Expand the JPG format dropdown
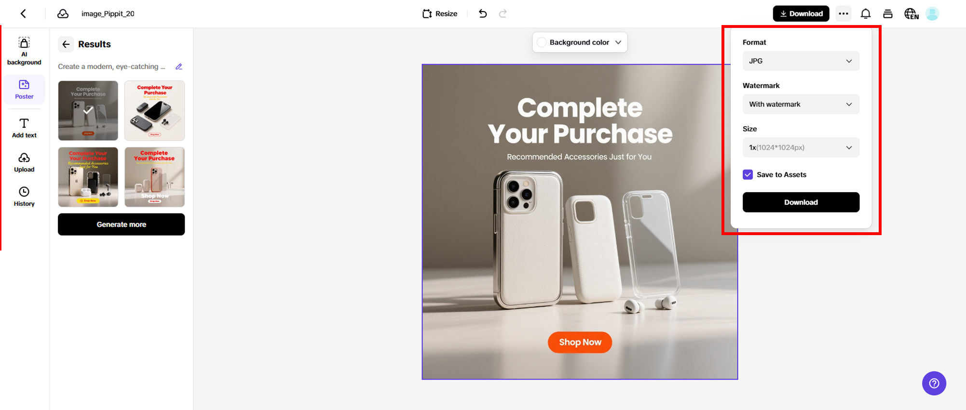 tap(801, 61)
